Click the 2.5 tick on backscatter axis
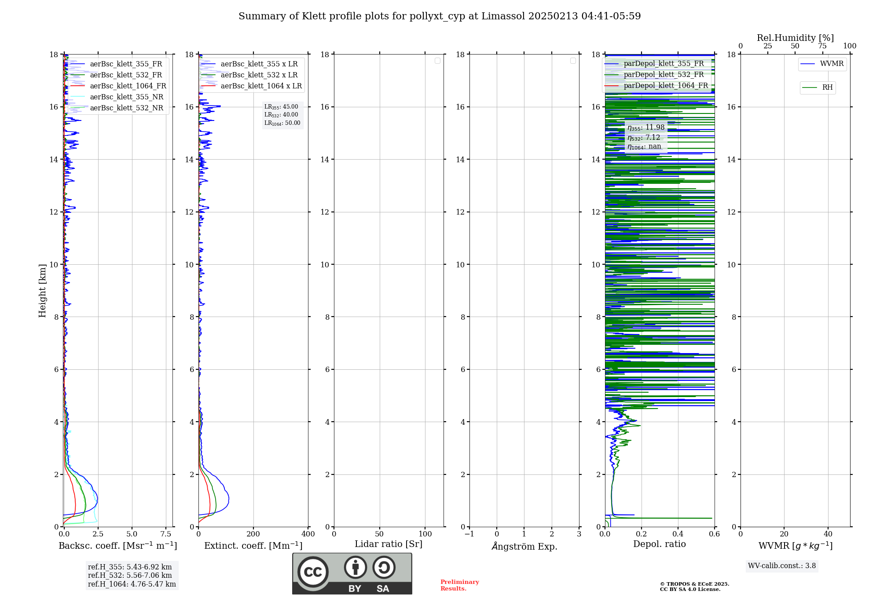Image resolution: width=880 pixels, height=598 pixels. [98, 534]
